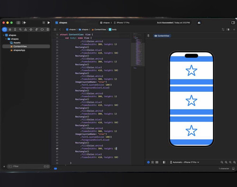Select ContentView file in navigator
The width and height of the screenshot is (237, 187).
[26, 46]
